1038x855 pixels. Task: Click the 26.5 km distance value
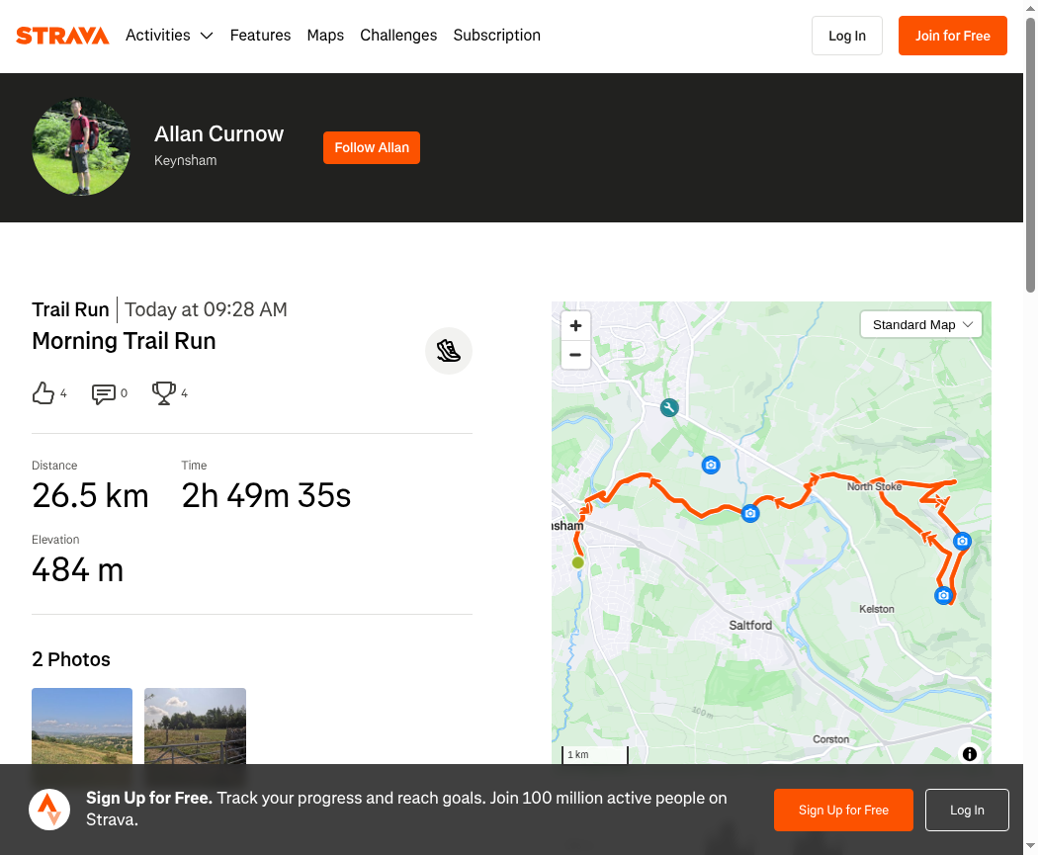click(x=90, y=495)
